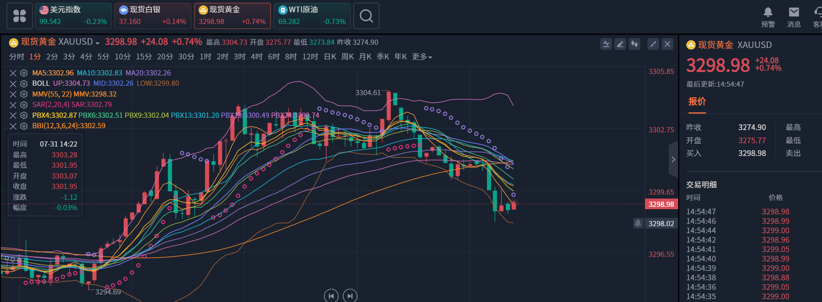Open settings for SAR indicator
This screenshot has width=822, height=302.
[x=24, y=105]
